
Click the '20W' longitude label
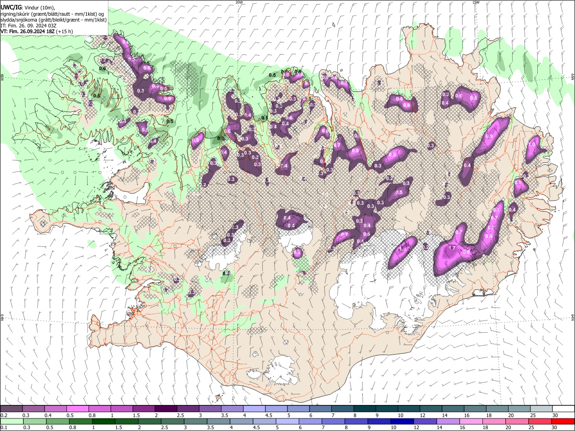coord(239,2)
